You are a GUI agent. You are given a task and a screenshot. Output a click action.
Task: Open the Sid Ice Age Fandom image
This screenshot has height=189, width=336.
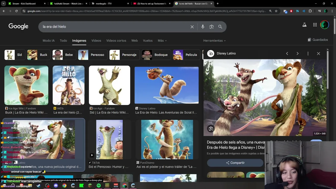109,85
